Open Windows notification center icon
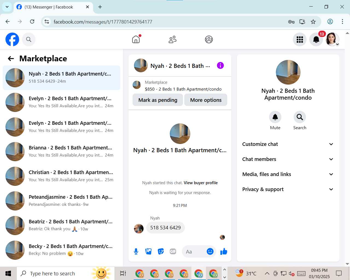350x280 pixels. [x=339, y=273]
